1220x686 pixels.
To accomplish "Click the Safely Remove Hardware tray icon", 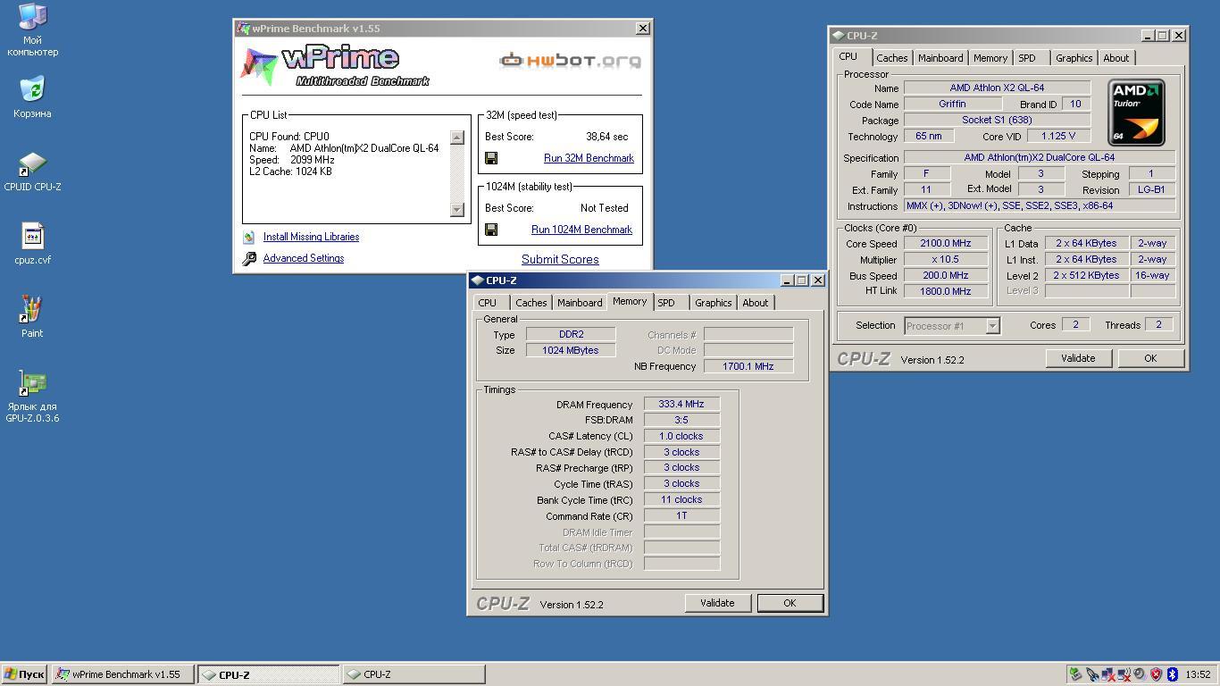I will coord(1075,674).
